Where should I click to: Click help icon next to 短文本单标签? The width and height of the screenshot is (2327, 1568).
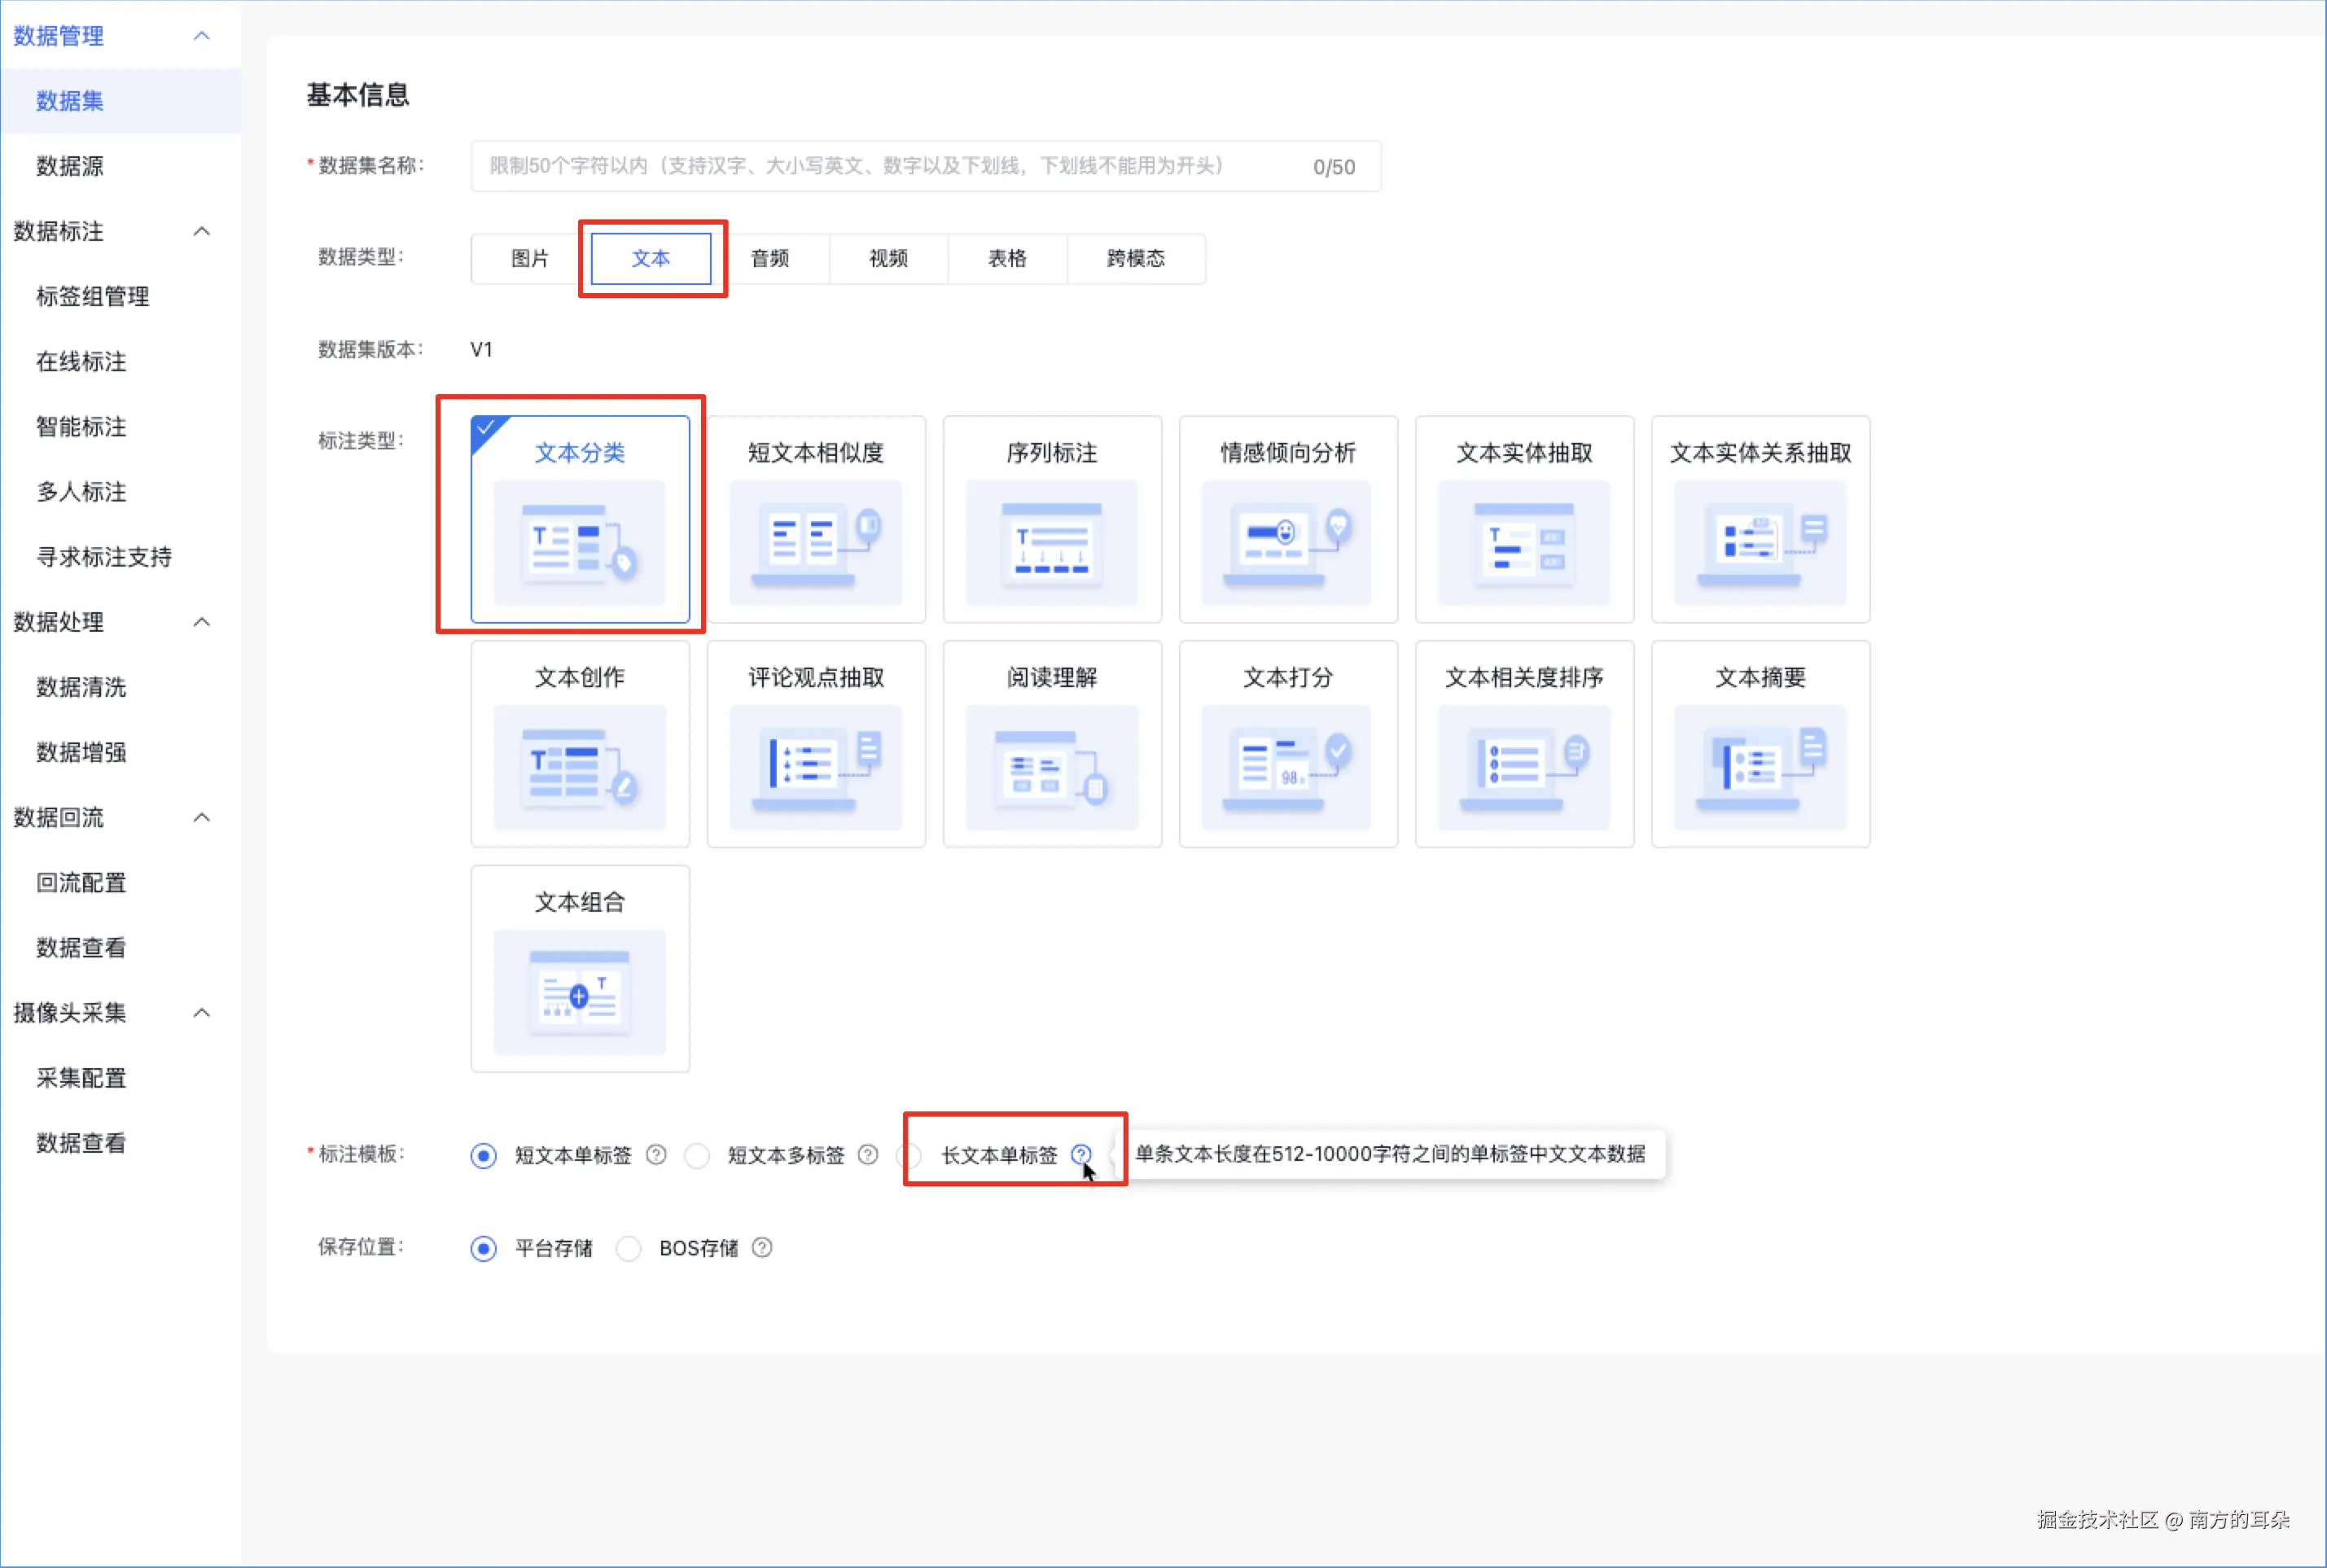click(x=656, y=1155)
